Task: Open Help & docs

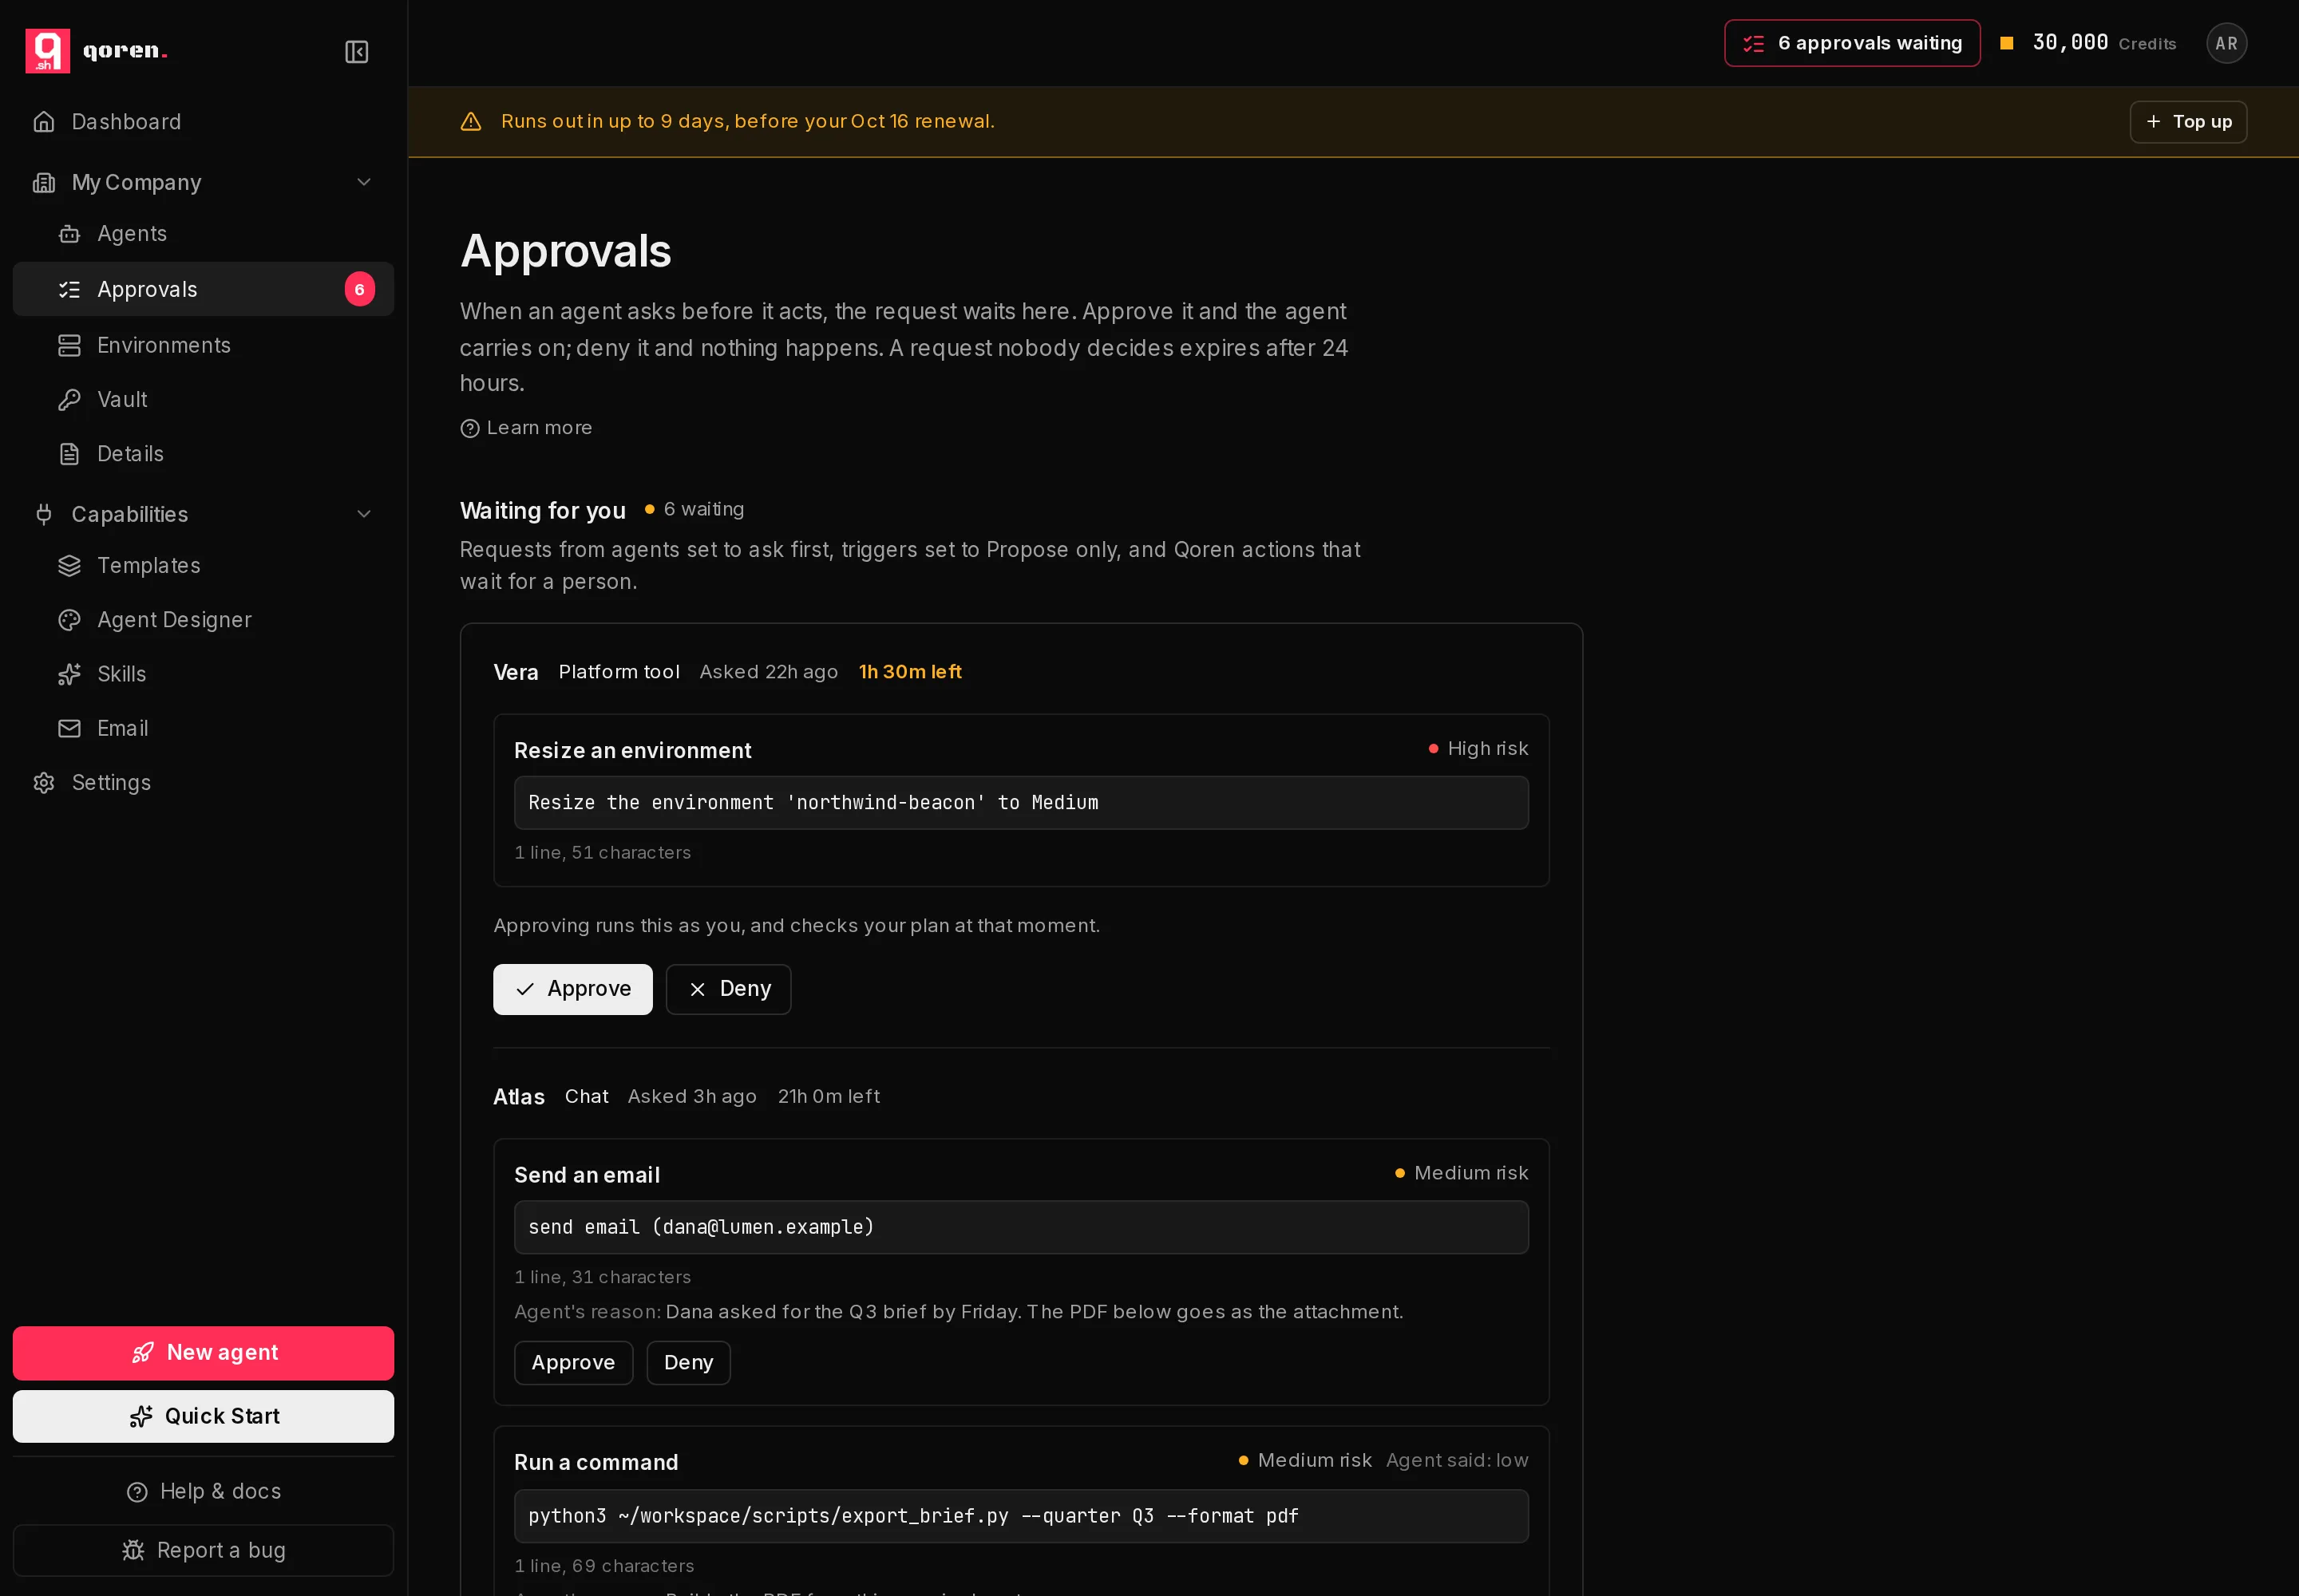Action: 203,1492
